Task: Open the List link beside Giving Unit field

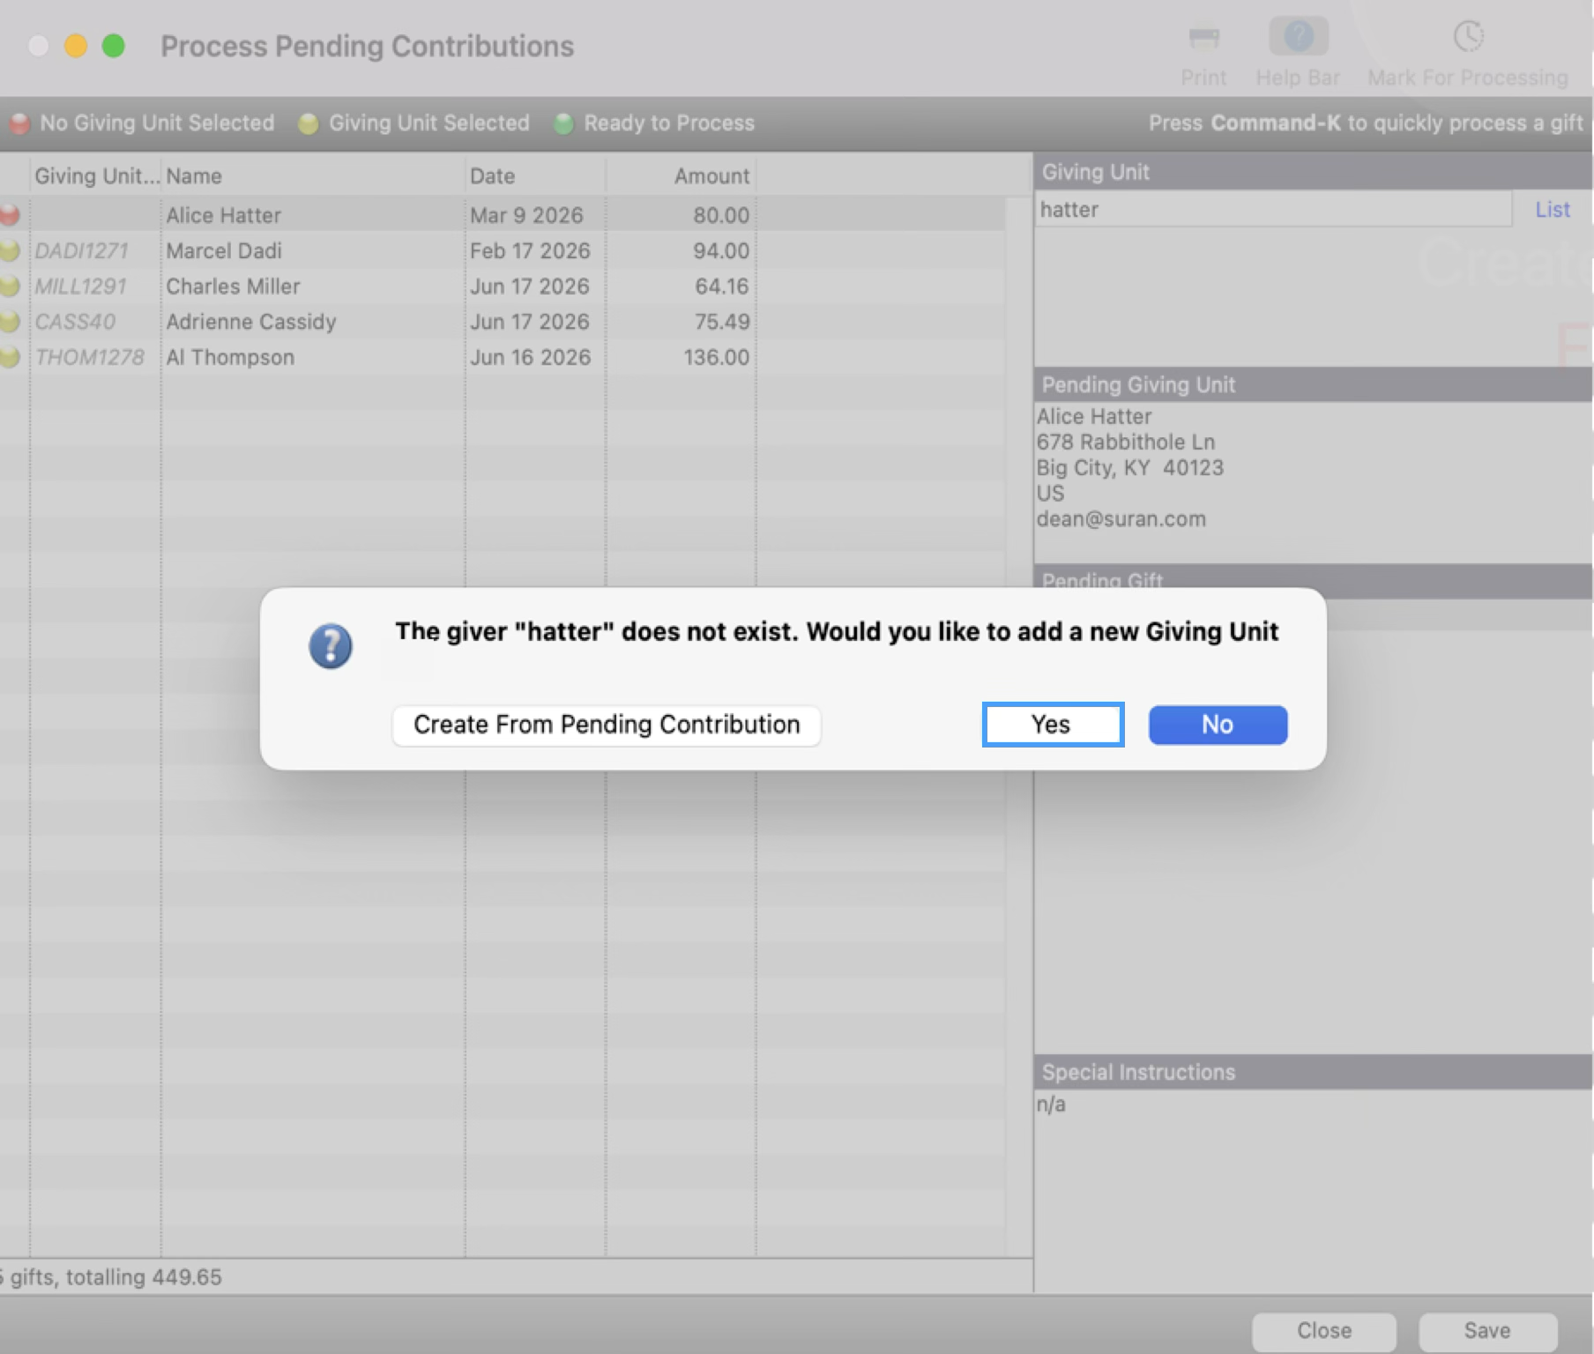Action: (1552, 210)
